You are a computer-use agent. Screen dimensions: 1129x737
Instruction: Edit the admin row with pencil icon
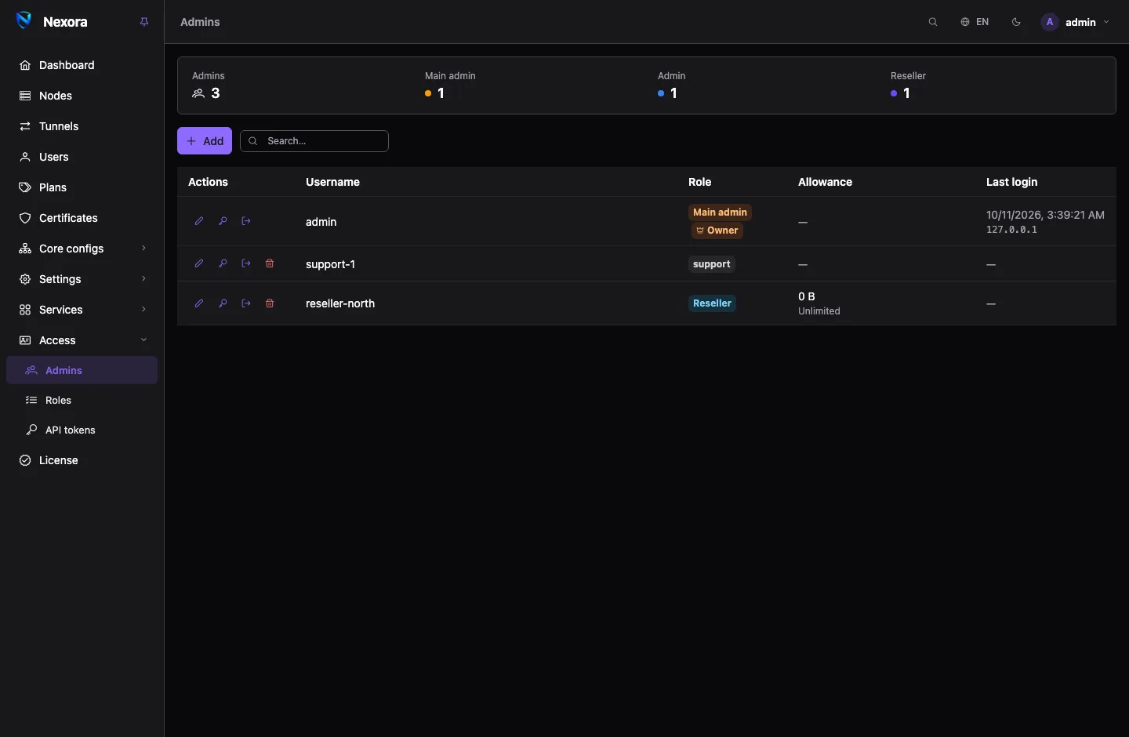tap(199, 221)
